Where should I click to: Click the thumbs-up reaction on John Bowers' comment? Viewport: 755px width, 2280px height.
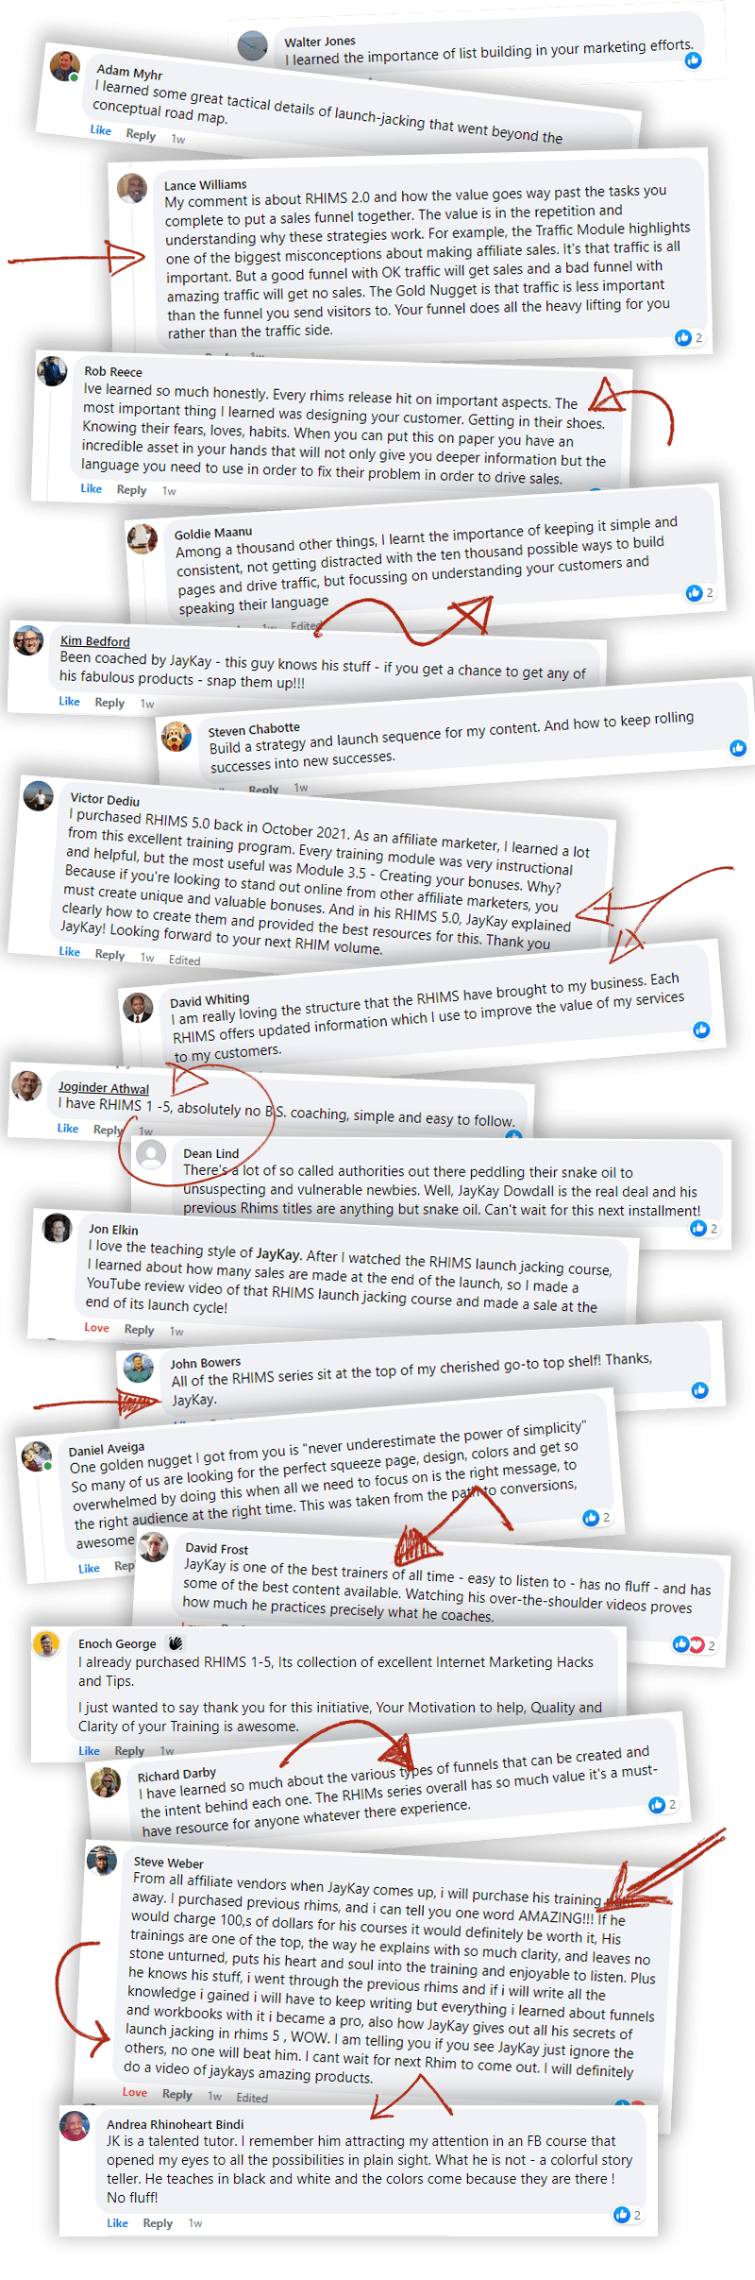[699, 1389]
